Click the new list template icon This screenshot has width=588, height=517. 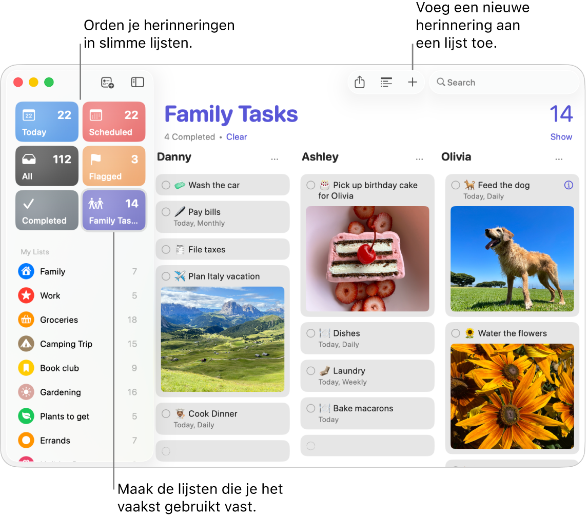[108, 83]
